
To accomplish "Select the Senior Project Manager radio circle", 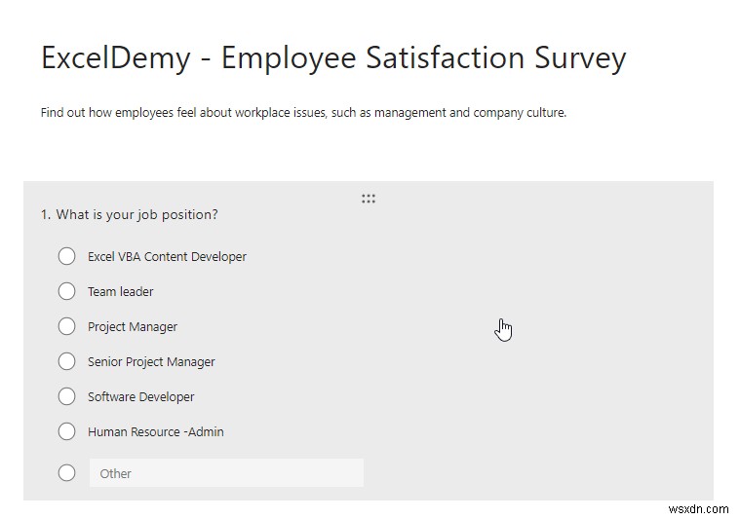I will coord(66,361).
